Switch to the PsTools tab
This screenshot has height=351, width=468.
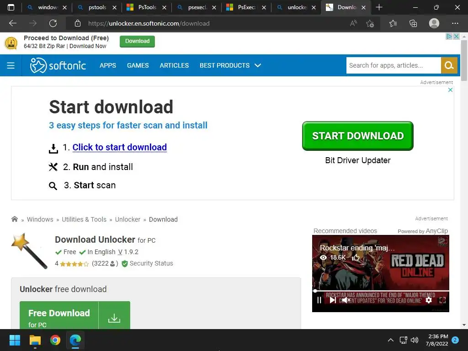[x=147, y=7]
